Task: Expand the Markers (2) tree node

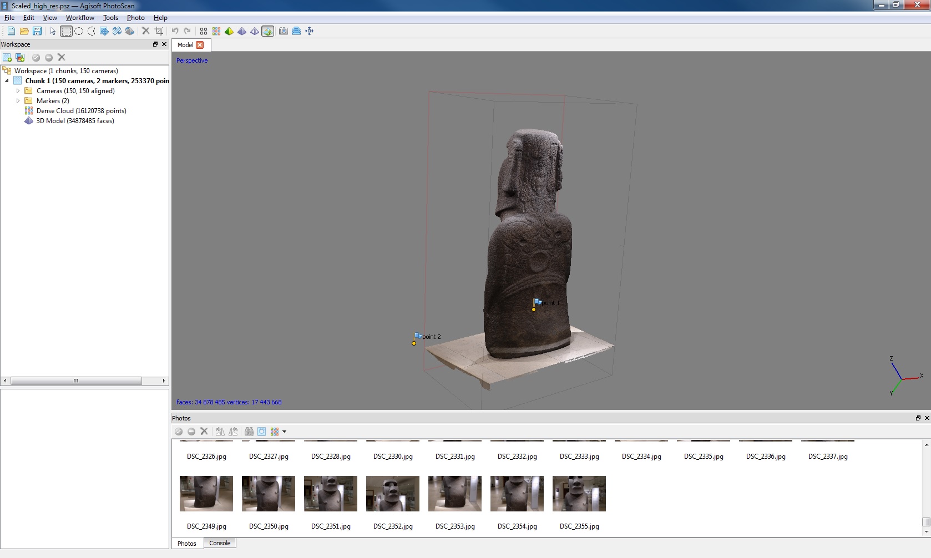Action: pos(18,101)
